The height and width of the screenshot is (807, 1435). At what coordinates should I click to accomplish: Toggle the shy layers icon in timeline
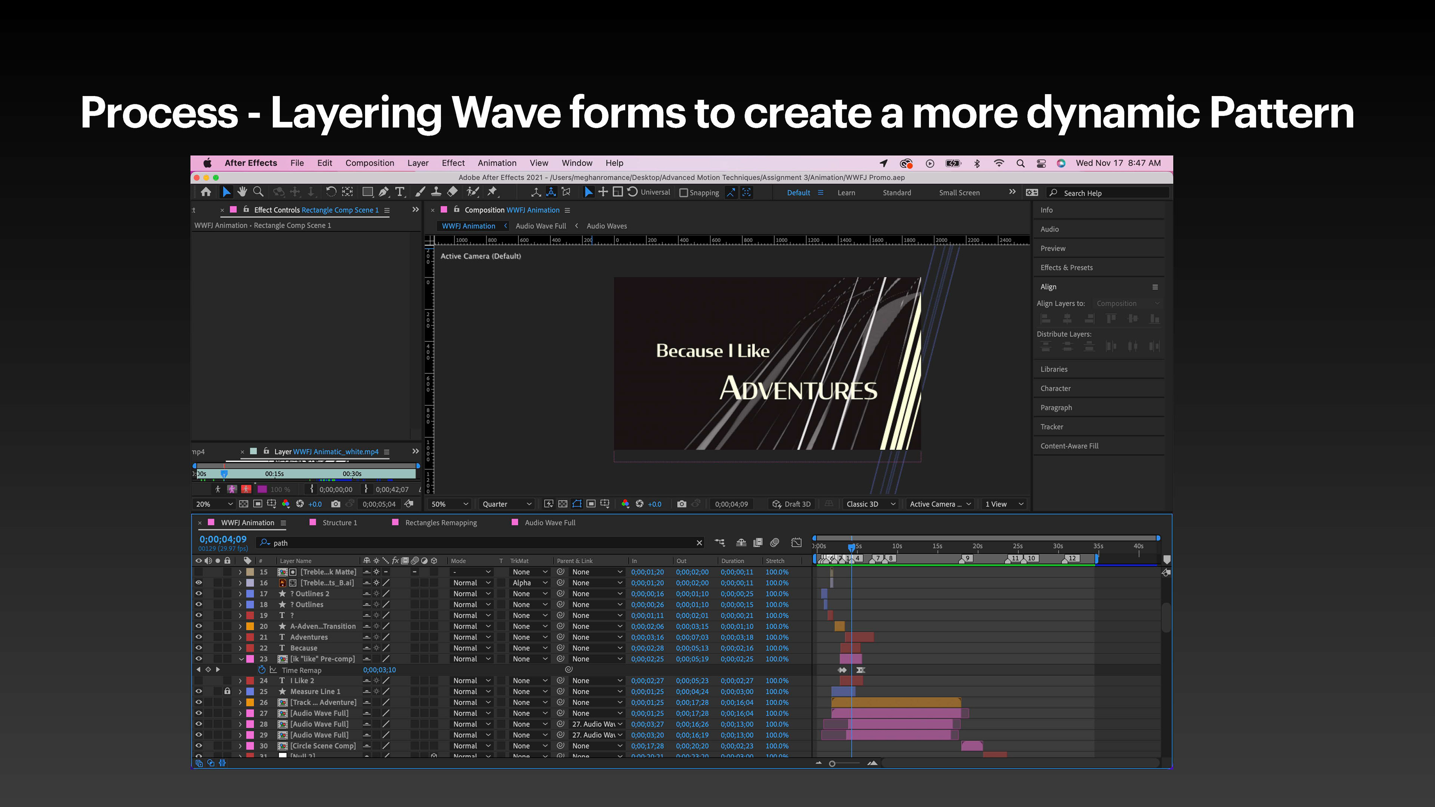(741, 542)
